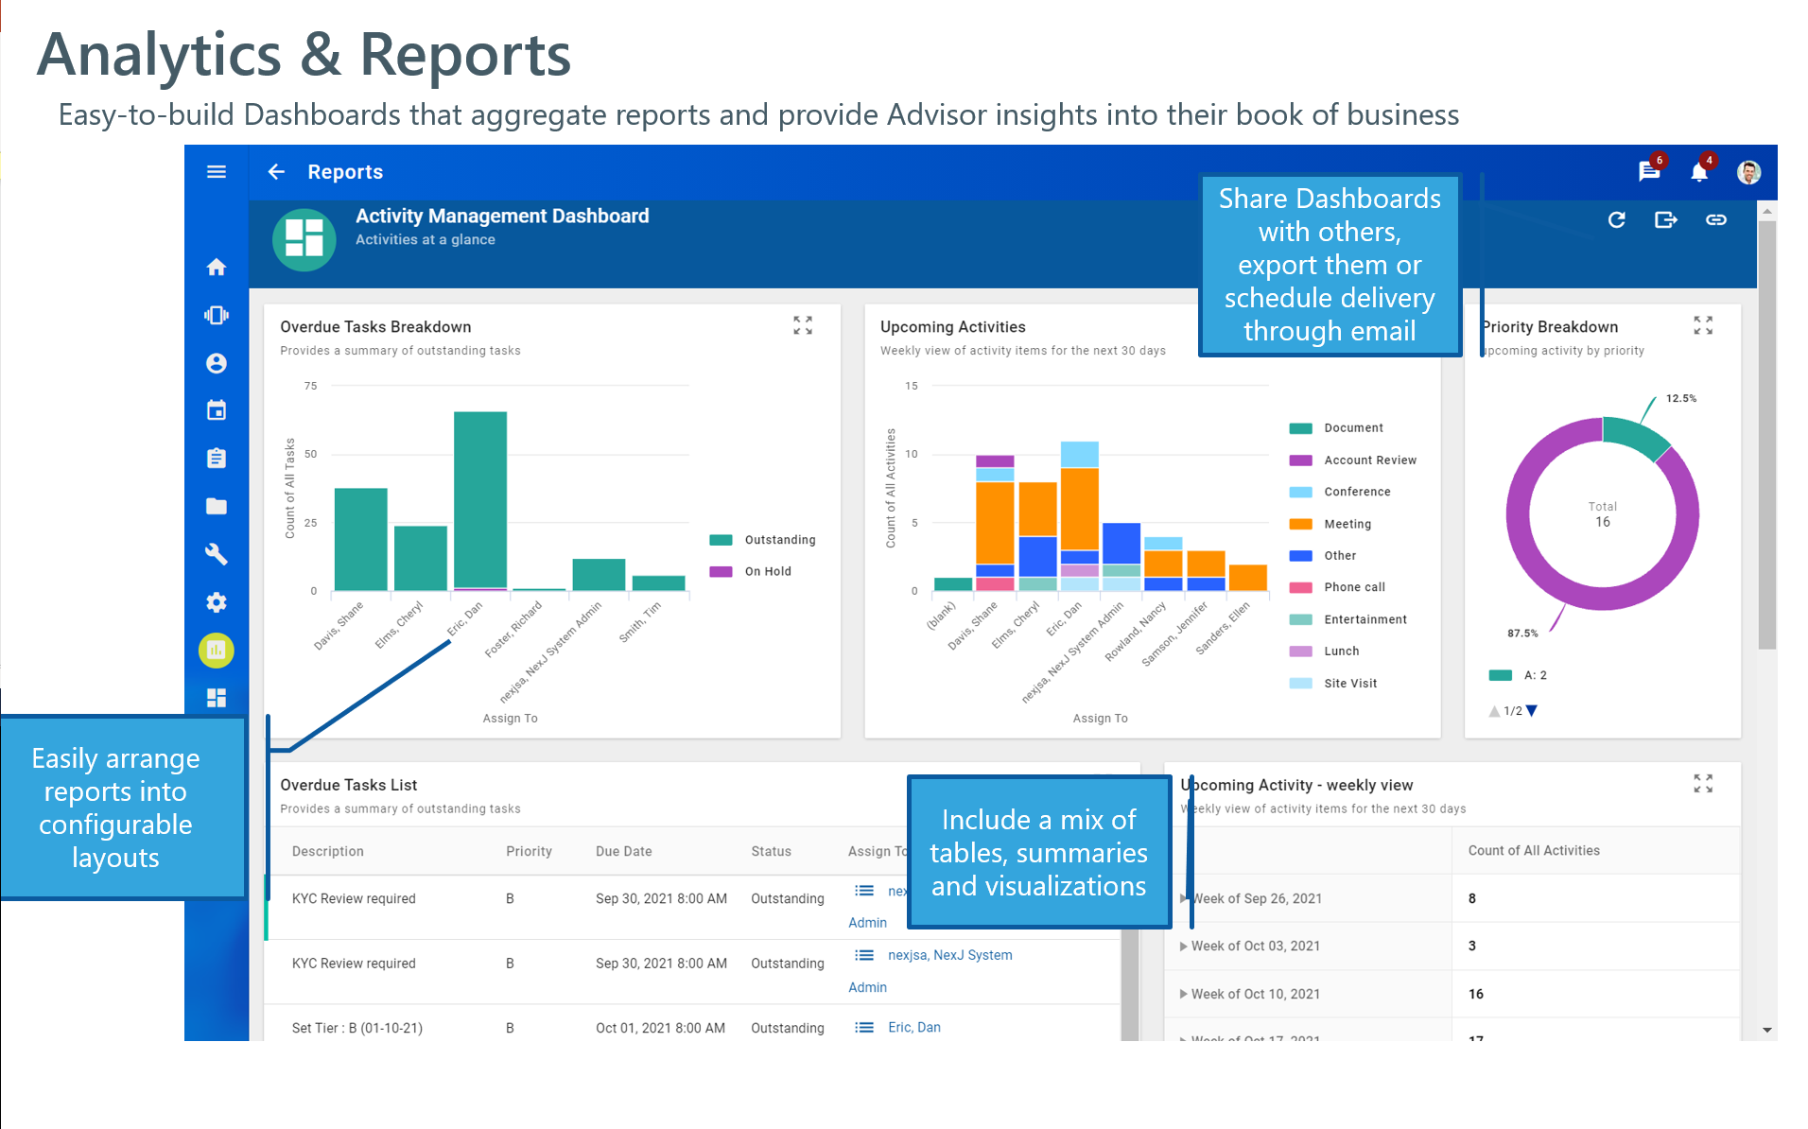Image resolution: width=1808 pixels, height=1129 pixels.
Task: Sort by Count of All Activities header
Action: click(x=1534, y=850)
